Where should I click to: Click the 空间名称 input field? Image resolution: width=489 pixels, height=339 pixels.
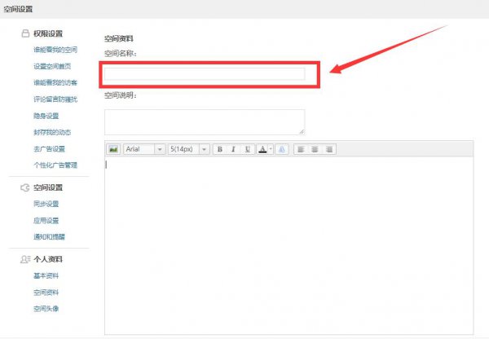coord(205,74)
